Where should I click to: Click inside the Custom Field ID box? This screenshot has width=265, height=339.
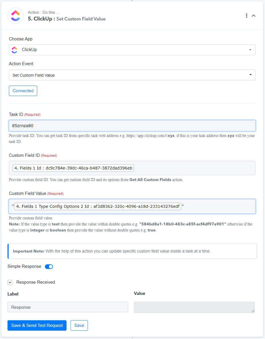(194, 168)
